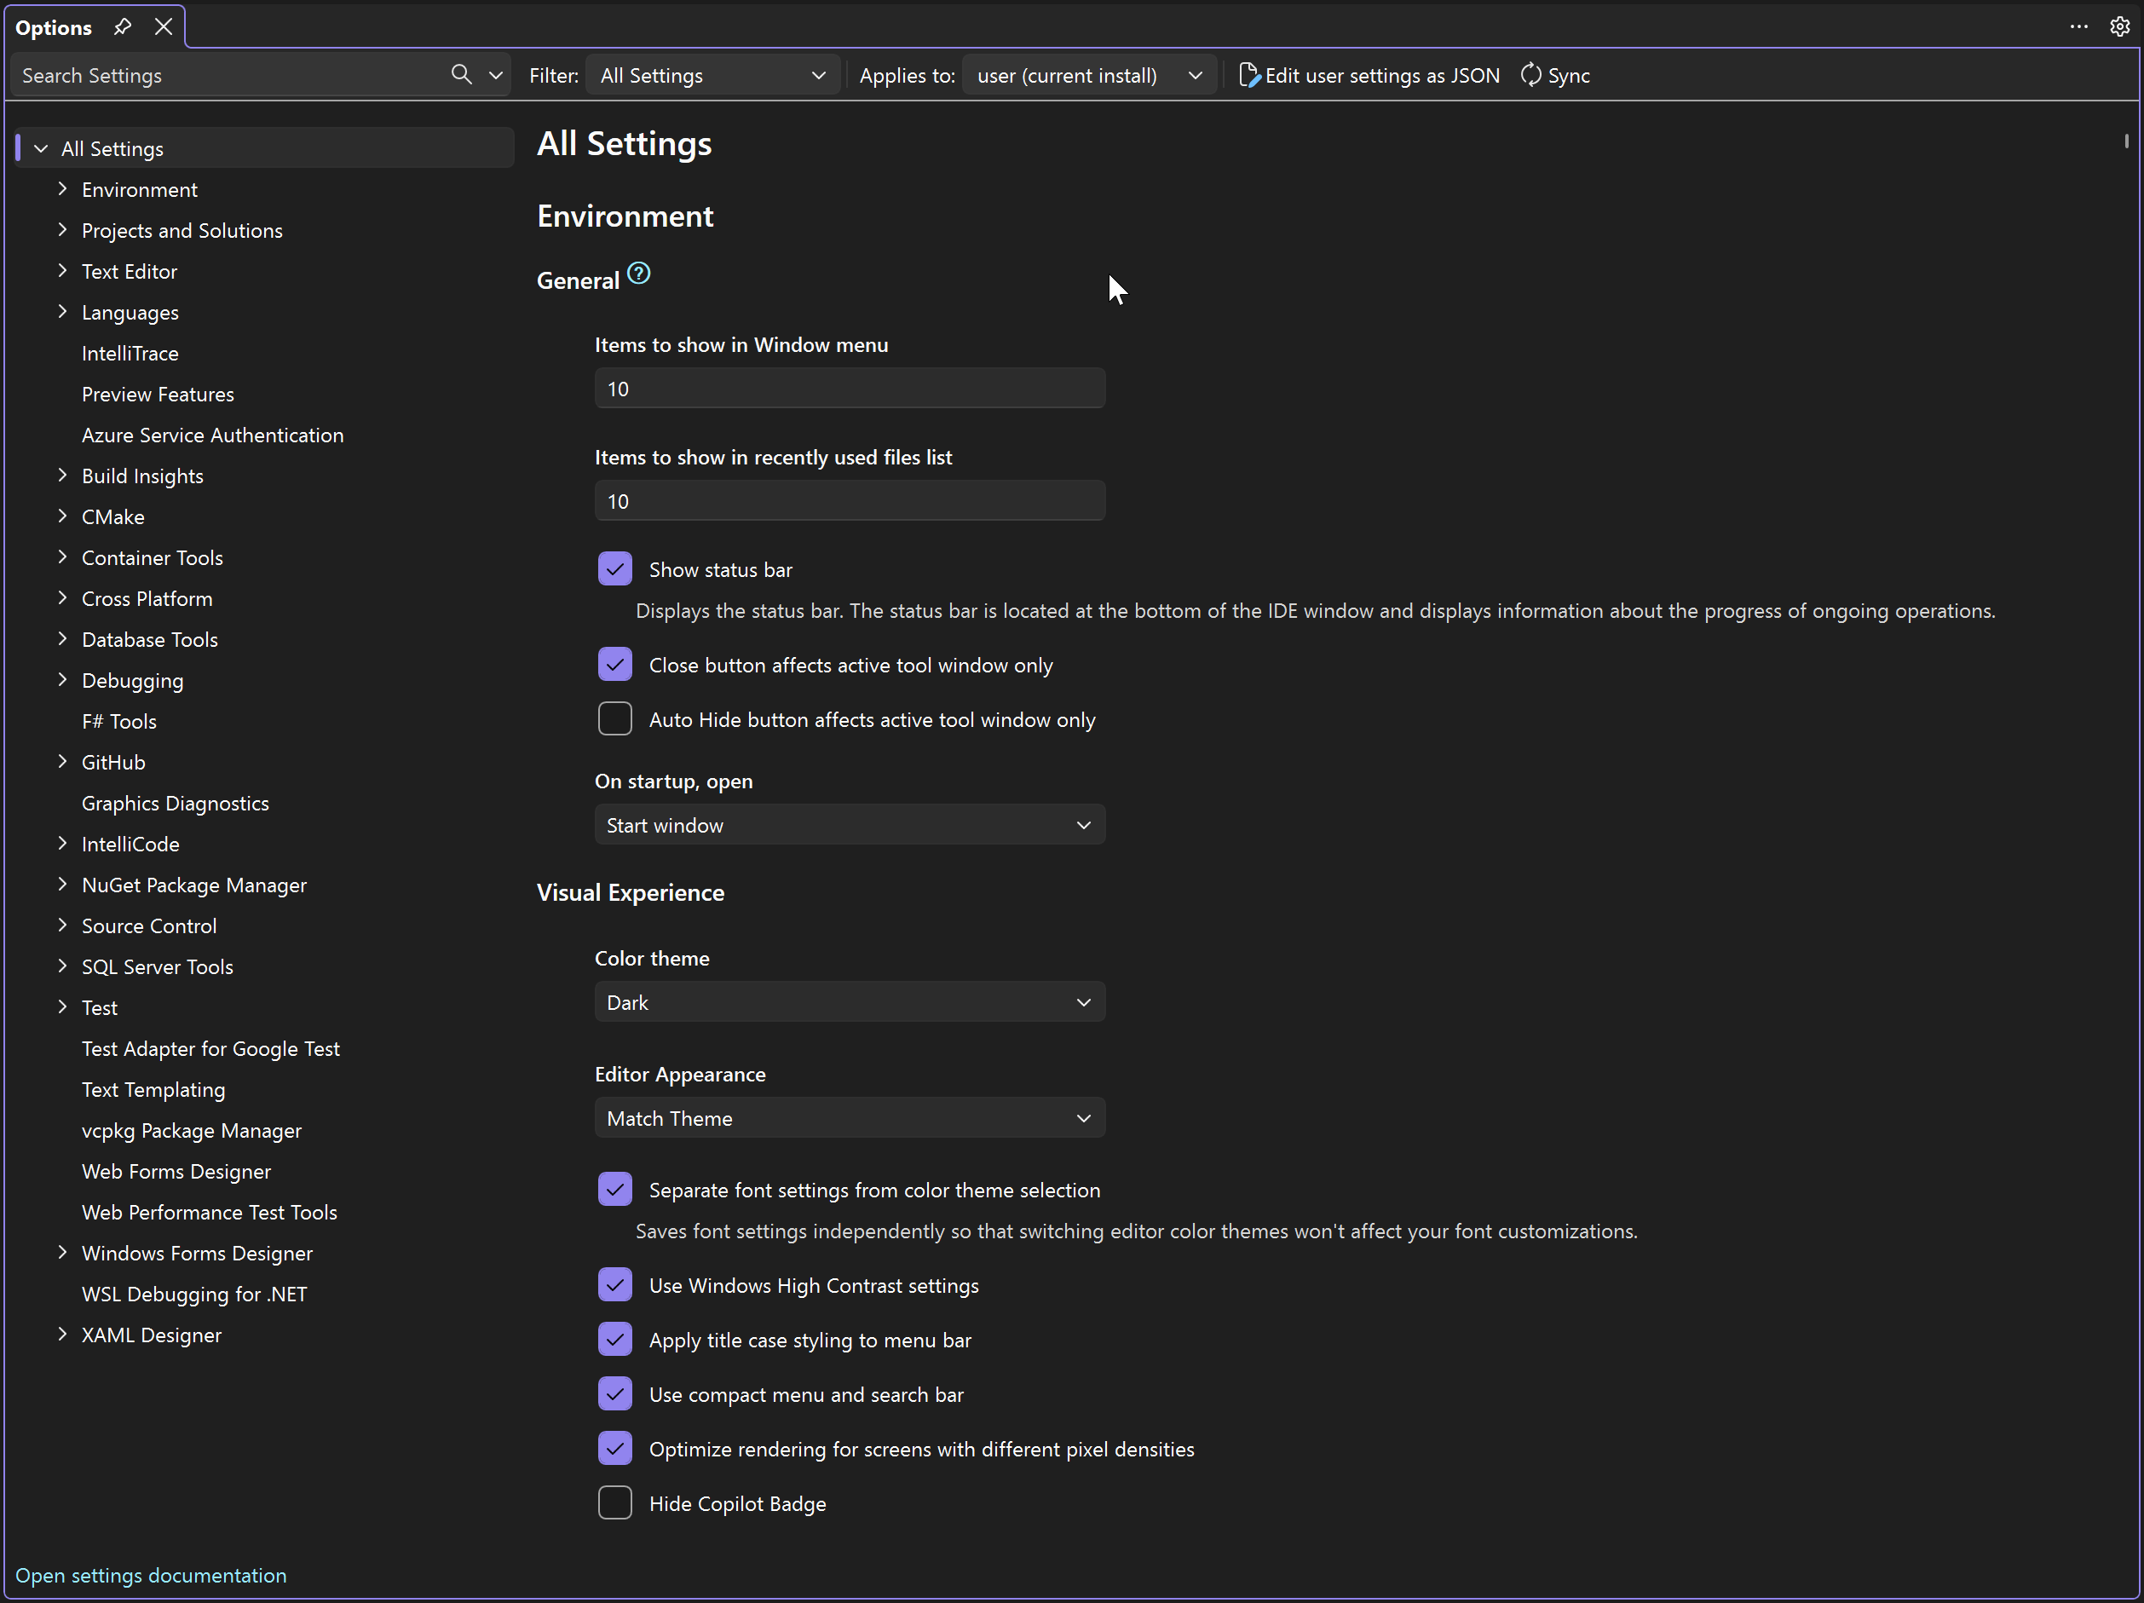Collapse the All Settings tree node
The image size is (2144, 1603).
click(40, 148)
